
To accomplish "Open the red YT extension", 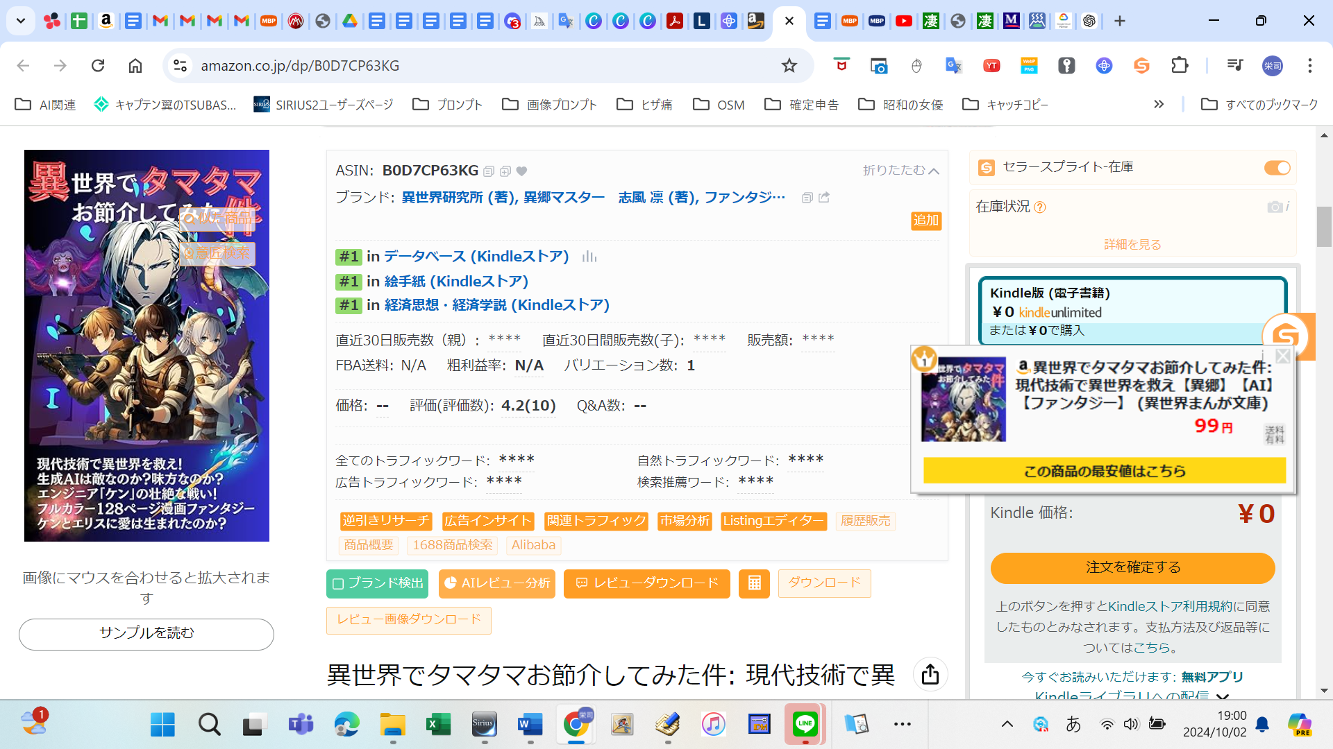I will (x=991, y=66).
